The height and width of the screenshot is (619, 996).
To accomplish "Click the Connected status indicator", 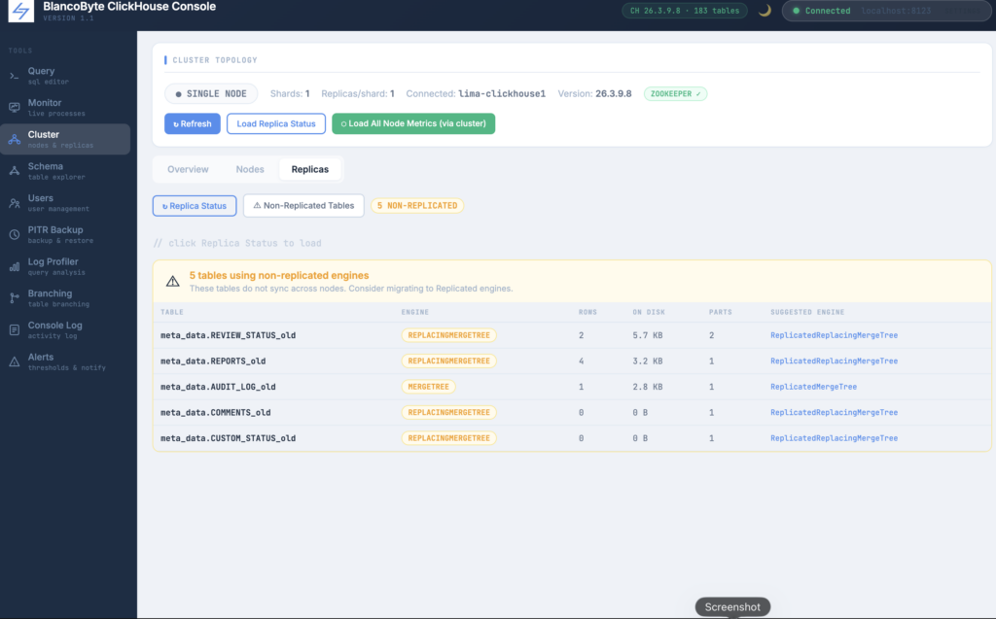I will coord(888,11).
